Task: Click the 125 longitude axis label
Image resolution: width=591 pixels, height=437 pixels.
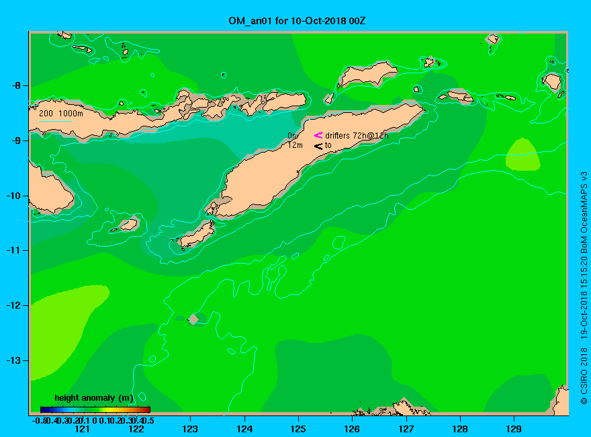Action: click(x=298, y=429)
